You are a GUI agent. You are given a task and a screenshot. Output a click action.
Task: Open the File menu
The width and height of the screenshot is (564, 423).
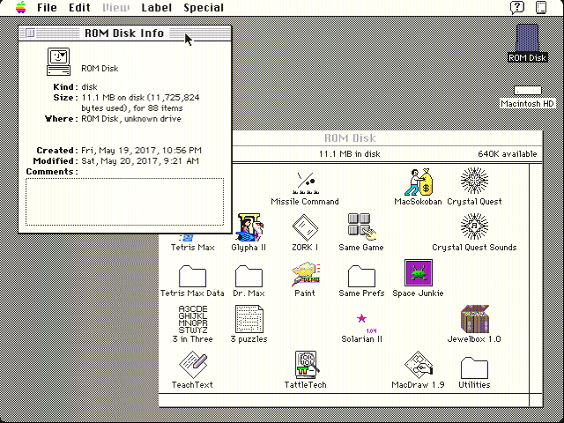point(47,8)
